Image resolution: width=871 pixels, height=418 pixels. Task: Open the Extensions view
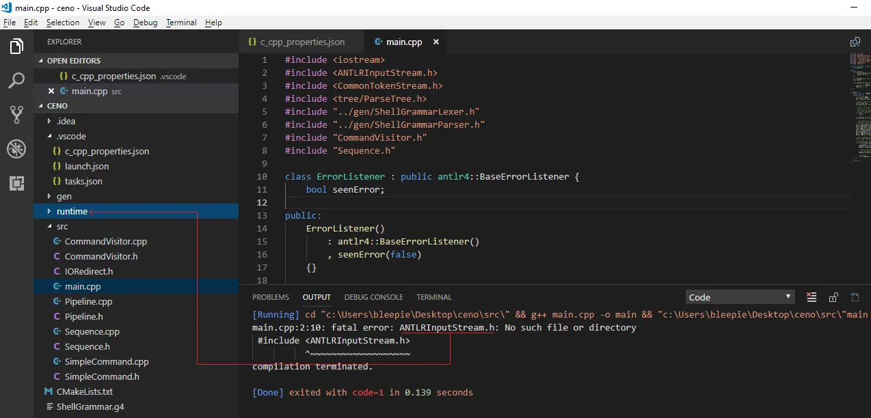point(16,183)
